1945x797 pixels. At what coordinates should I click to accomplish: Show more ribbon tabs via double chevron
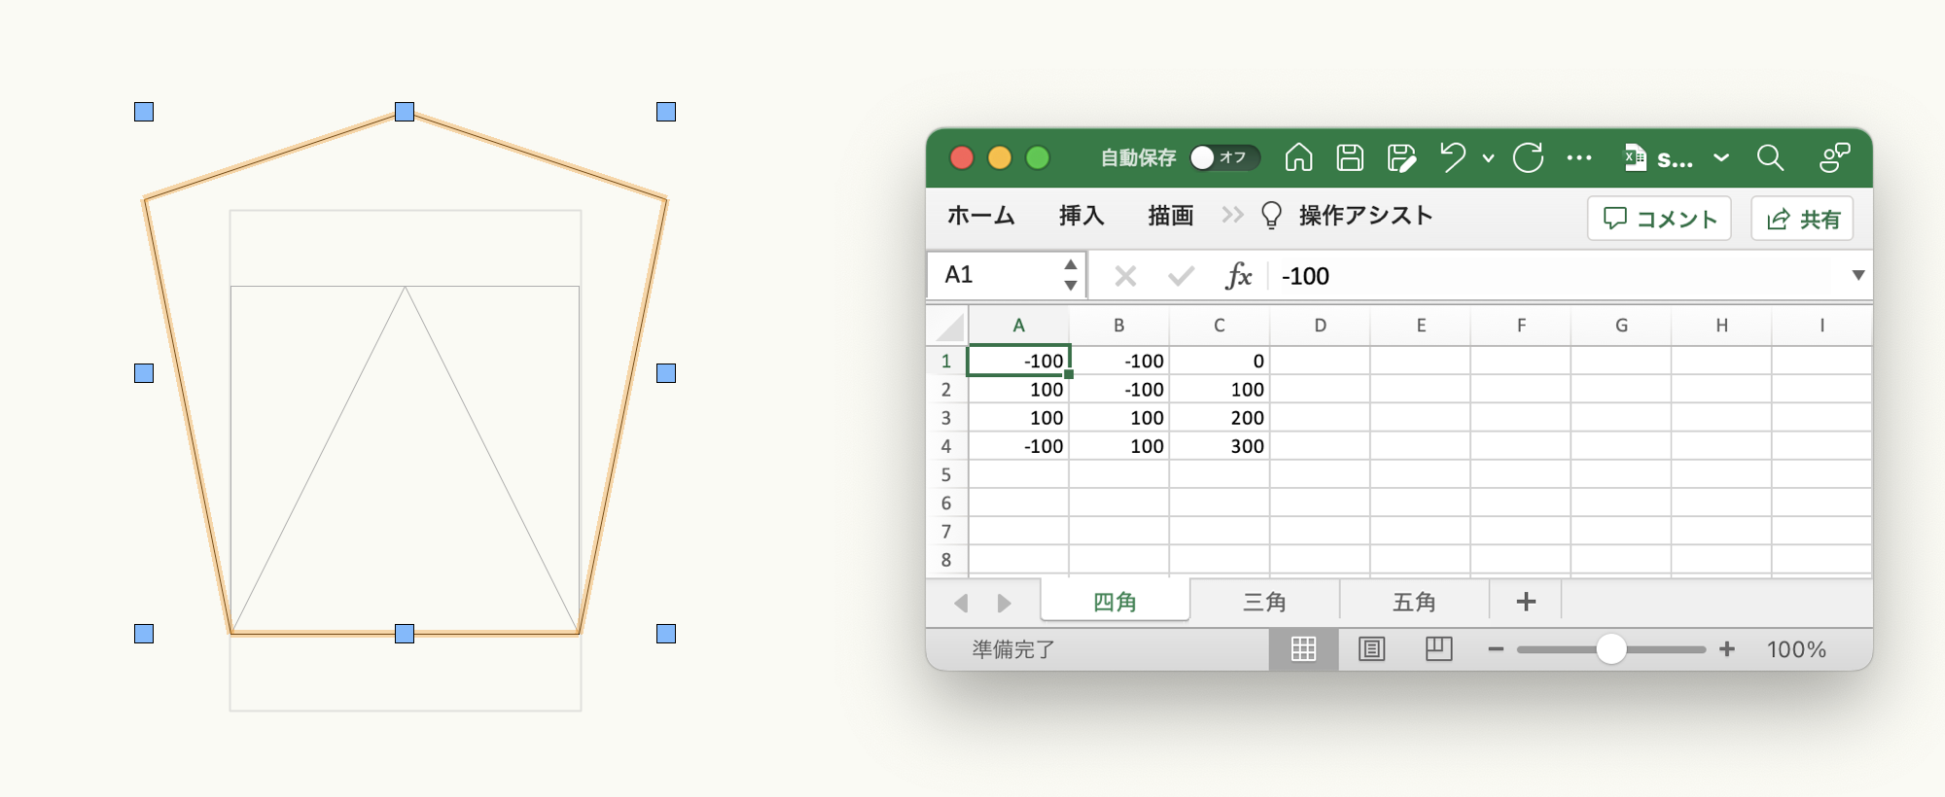(x=1232, y=215)
